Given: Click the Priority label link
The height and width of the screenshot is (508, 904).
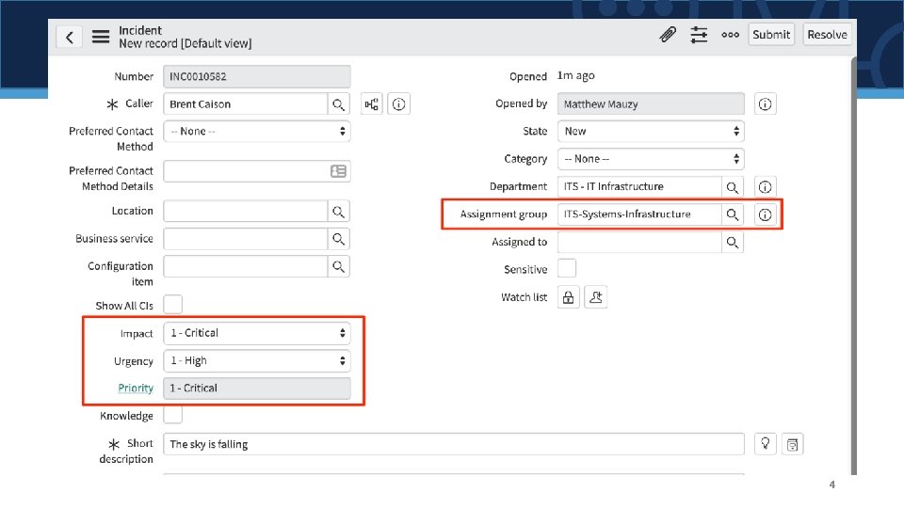Looking at the screenshot, I should pyautogui.click(x=136, y=389).
